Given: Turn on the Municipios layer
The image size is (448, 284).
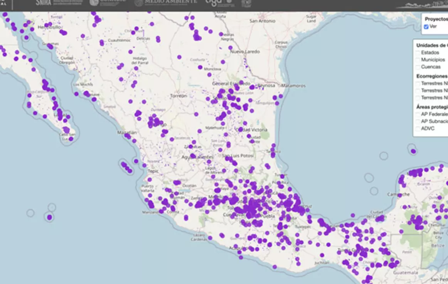Looking at the screenshot, I should (418, 60).
